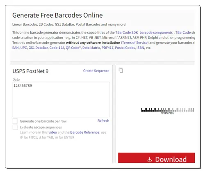Viewport: 205px width, 173px height.
Task: Open the TBarCode SDK link
Action: (x=127, y=32)
